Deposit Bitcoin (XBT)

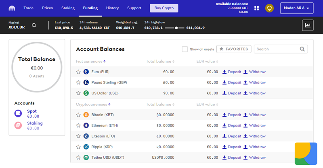(x=232, y=115)
